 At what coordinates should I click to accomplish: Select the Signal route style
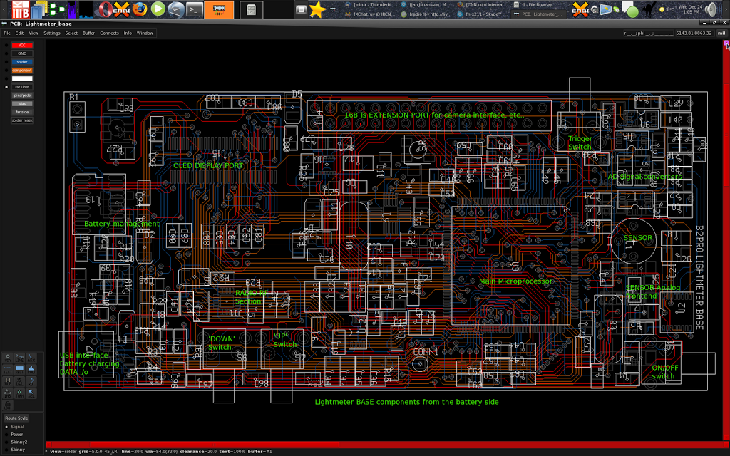point(17,427)
